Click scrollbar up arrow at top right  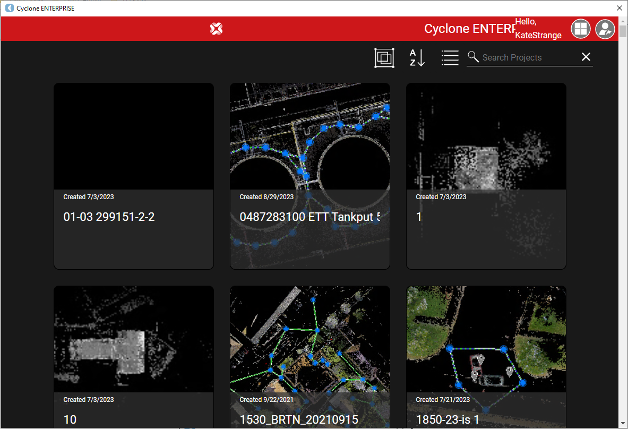point(623,21)
